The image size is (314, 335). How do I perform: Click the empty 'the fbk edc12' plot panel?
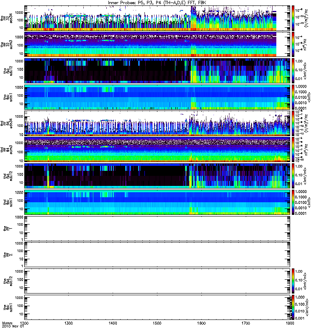tap(157, 281)
